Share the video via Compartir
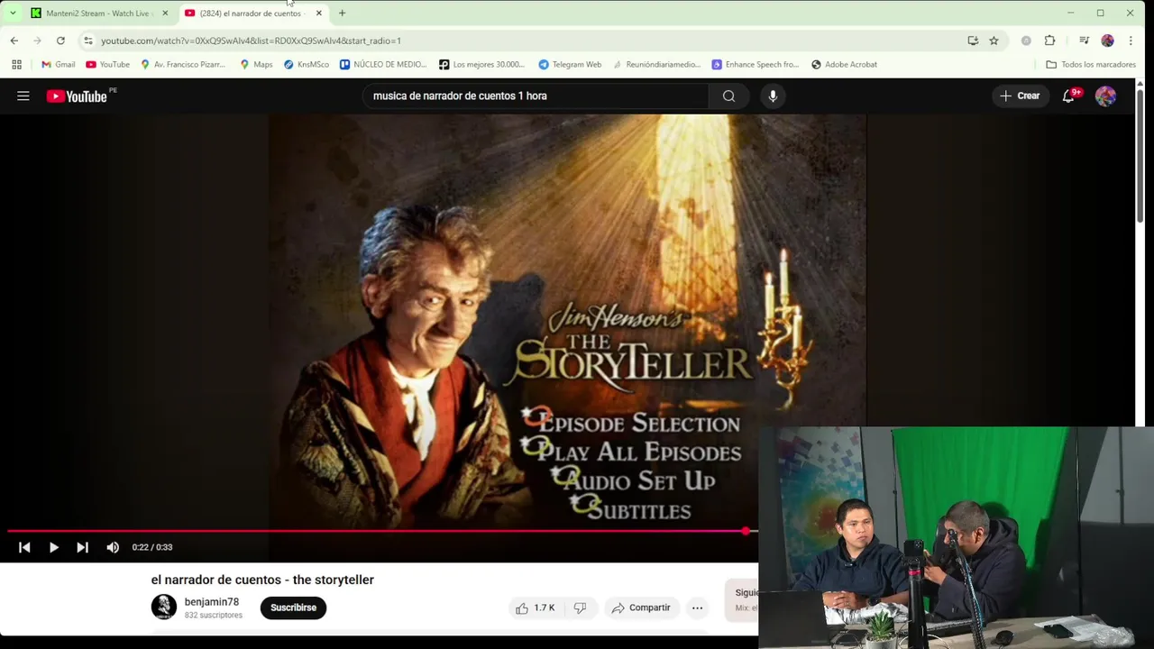This screenshot has height=649, width=1154. pos(641,608)
